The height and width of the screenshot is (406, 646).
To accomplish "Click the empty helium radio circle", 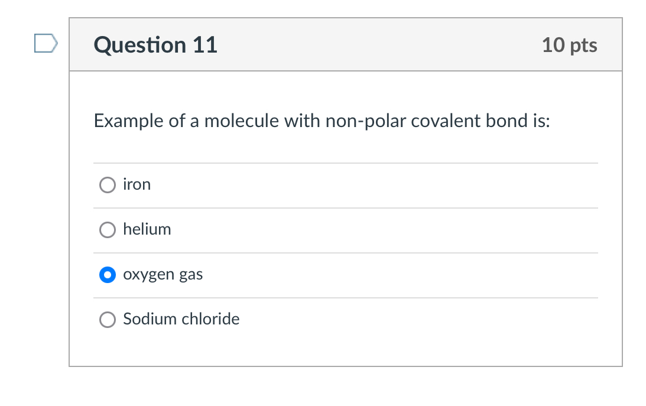I will click(108, 229).
